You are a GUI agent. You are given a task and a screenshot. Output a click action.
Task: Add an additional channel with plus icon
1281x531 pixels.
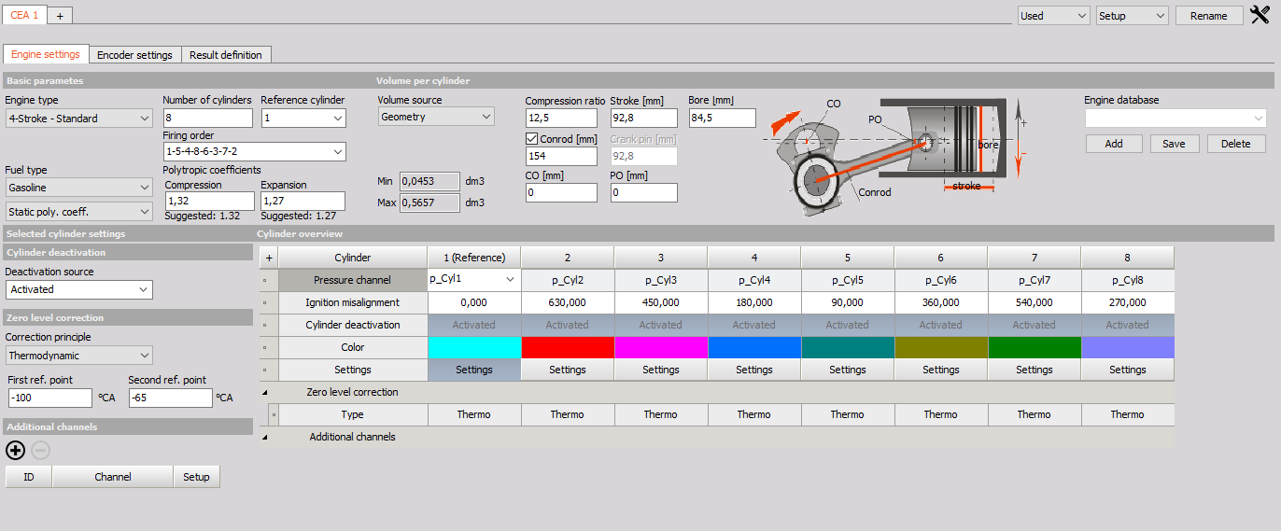[15, 451]
